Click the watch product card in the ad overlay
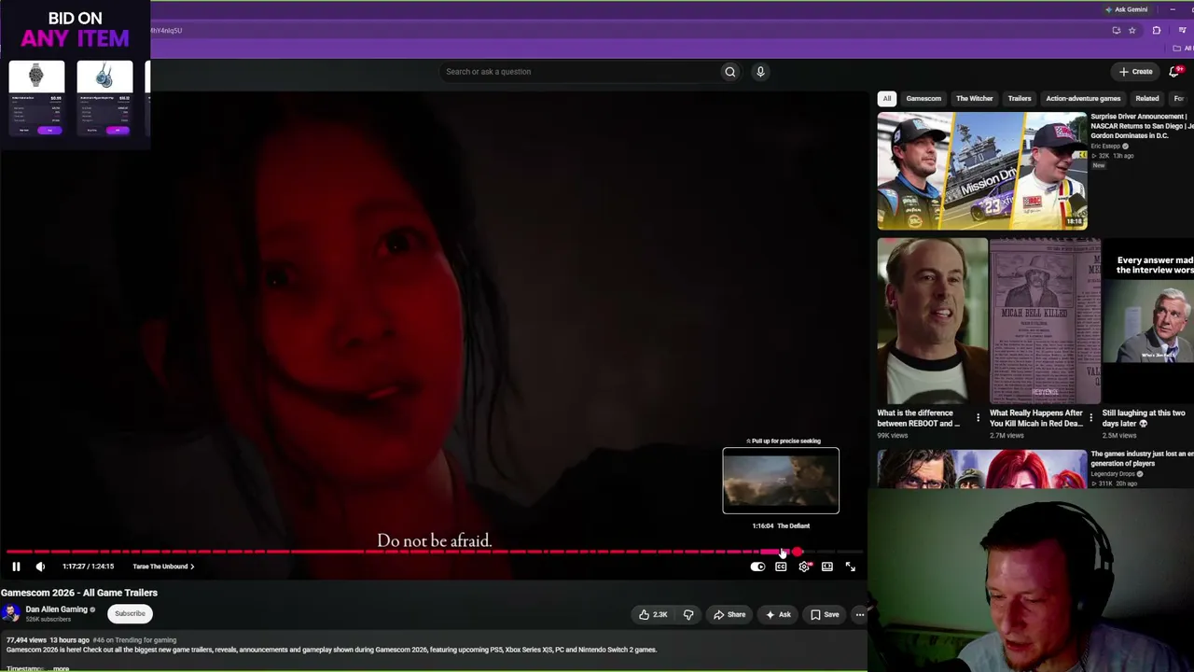This screenshot has height=672, width=1194. (36, 99)
